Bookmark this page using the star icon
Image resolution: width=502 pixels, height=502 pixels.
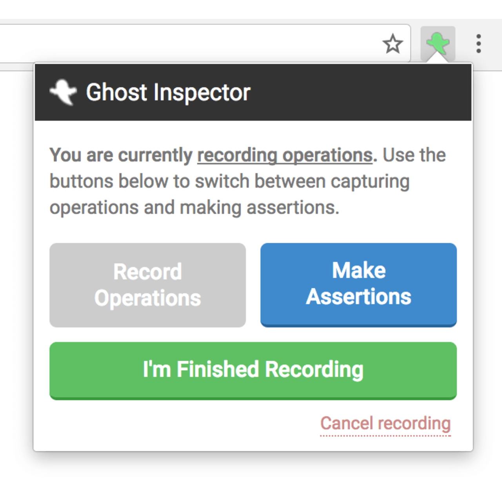coord(393,44)
